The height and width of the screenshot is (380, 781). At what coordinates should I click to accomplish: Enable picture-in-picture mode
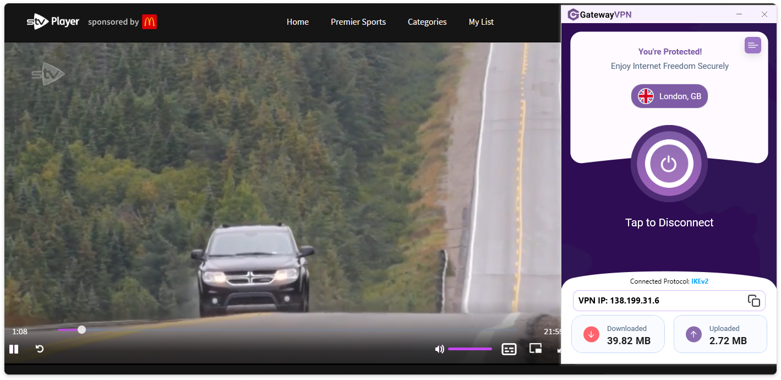tap(536, 349)
